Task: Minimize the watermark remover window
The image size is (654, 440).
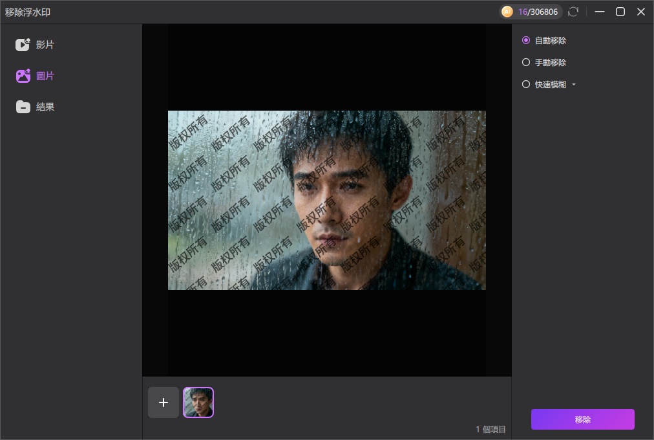Action: pyautogui.click(x=600, y=12)
